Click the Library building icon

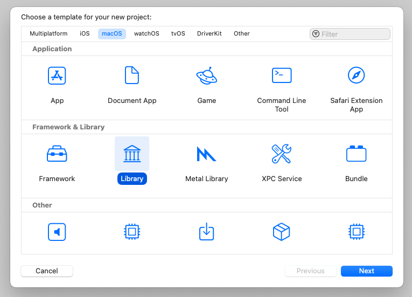[x=132, y=154]
